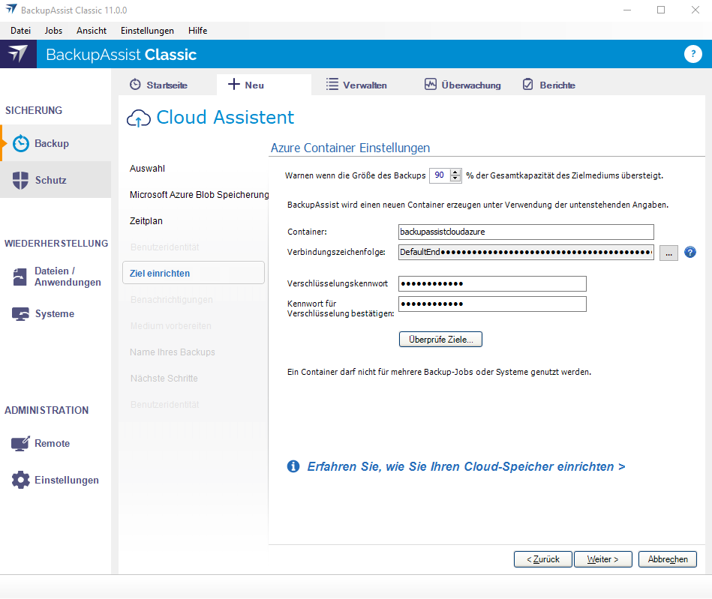Click help icon beside connection string field
712x599 pixels.
690,253
